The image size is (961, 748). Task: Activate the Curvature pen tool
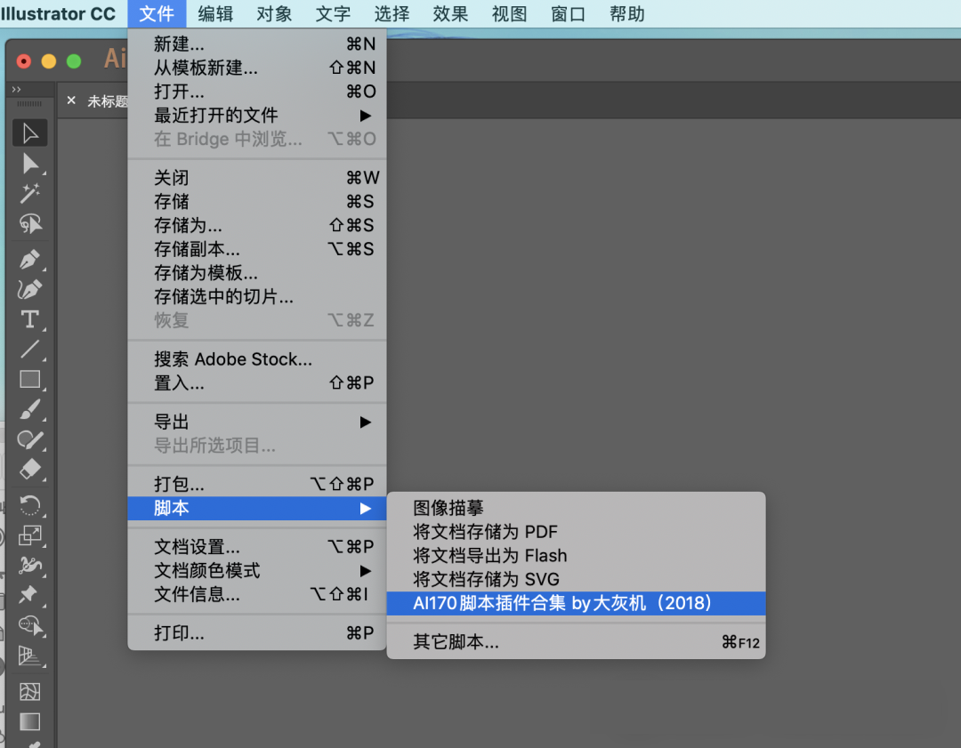point(29,289)
